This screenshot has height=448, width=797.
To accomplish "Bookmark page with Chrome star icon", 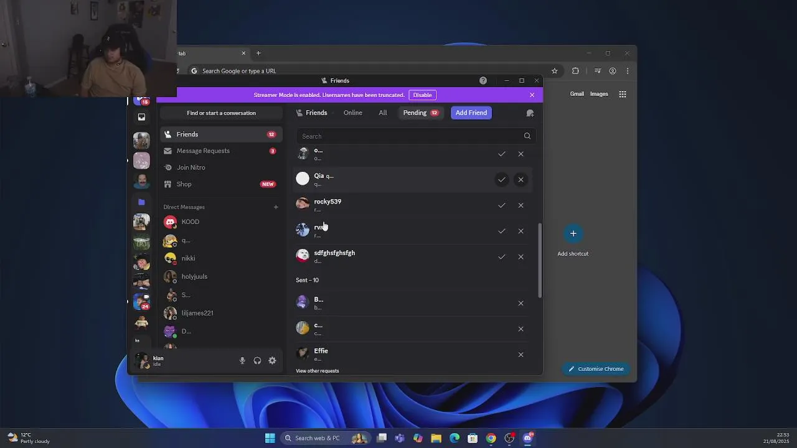I will [554, 71].
